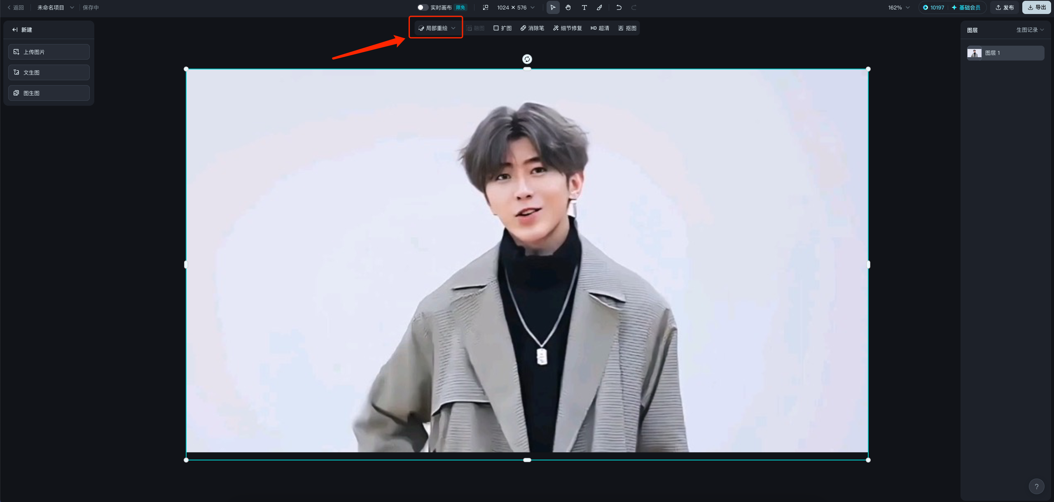Activate the arrow selection tool
The height and width of the screenshot is (502, 1054).
pyautogui.click(x=553, y=7)
